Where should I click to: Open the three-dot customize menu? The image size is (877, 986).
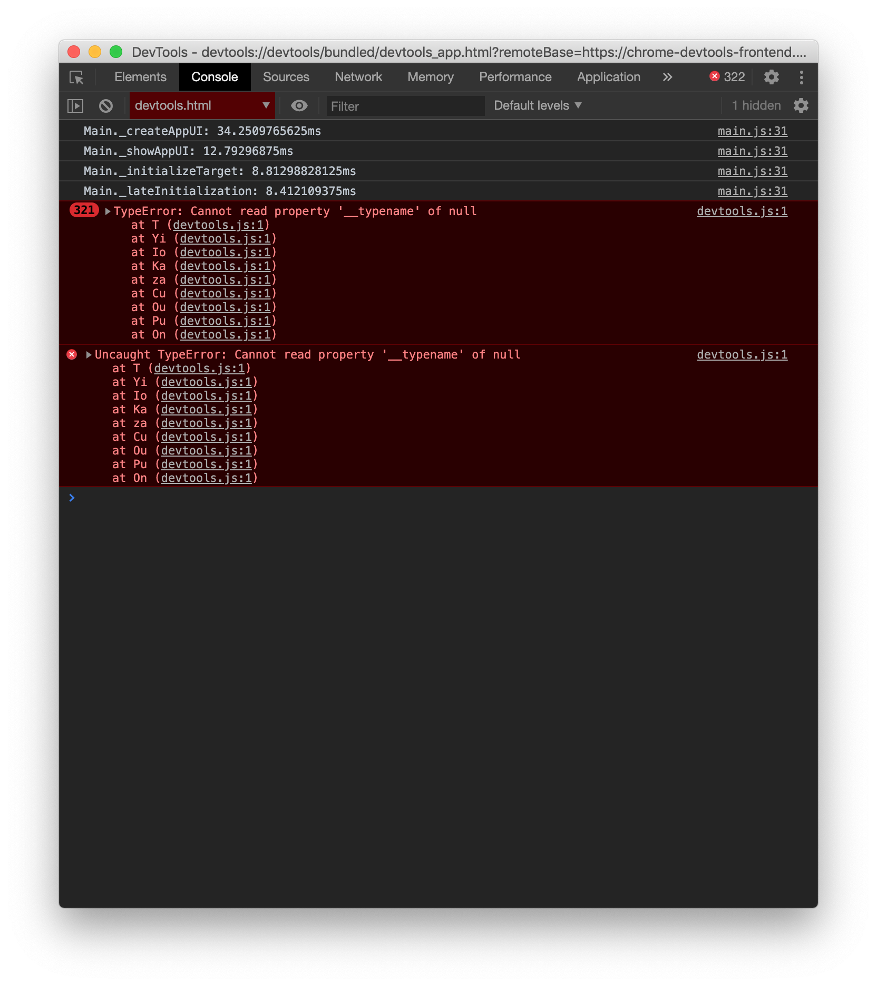coord(802,78)
